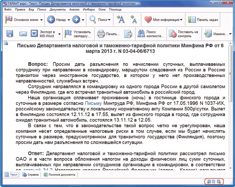
Task: Decrease font size with down-arrow A icon
Action: click(x=134, y=20)
